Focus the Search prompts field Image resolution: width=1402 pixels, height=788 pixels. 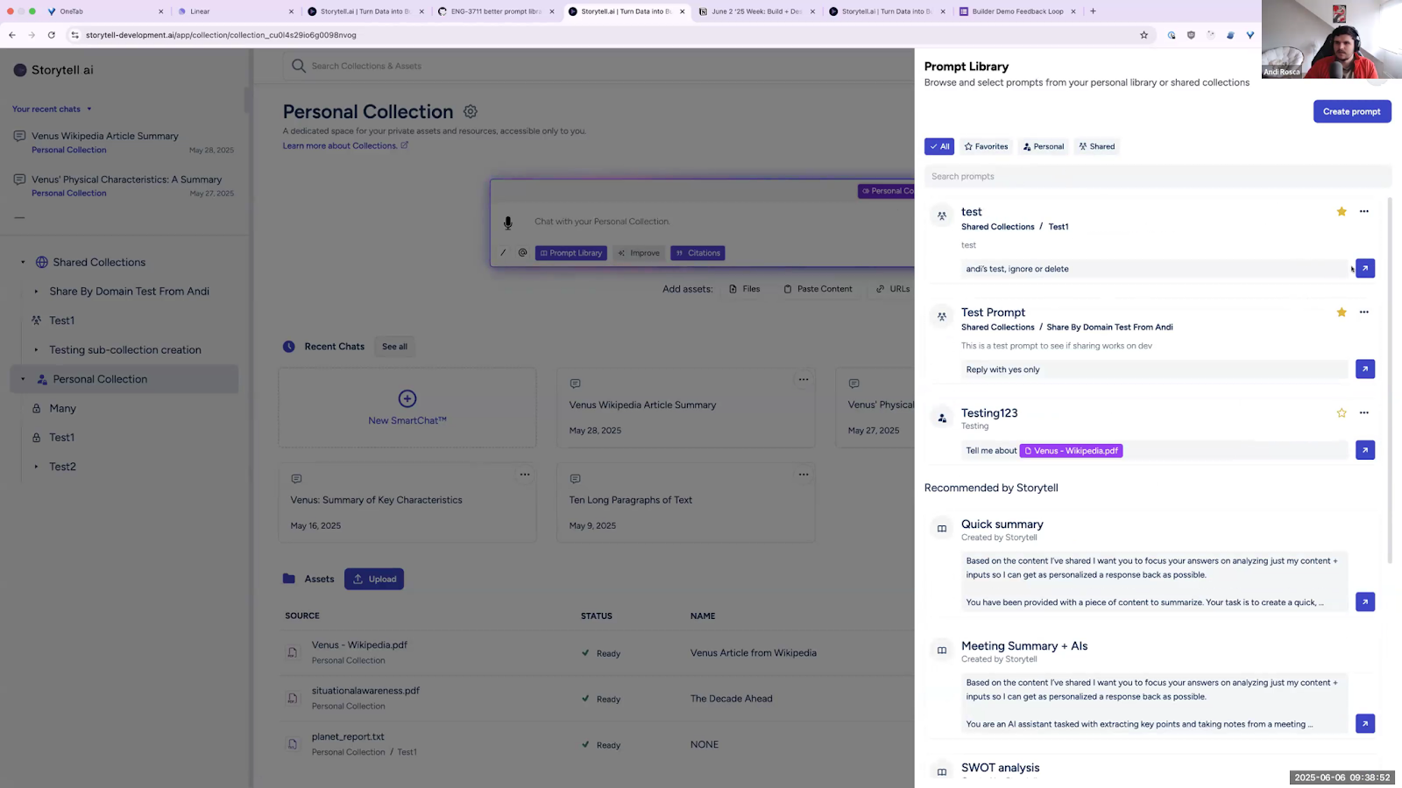pyautogui.click(x=1158, y=176)
